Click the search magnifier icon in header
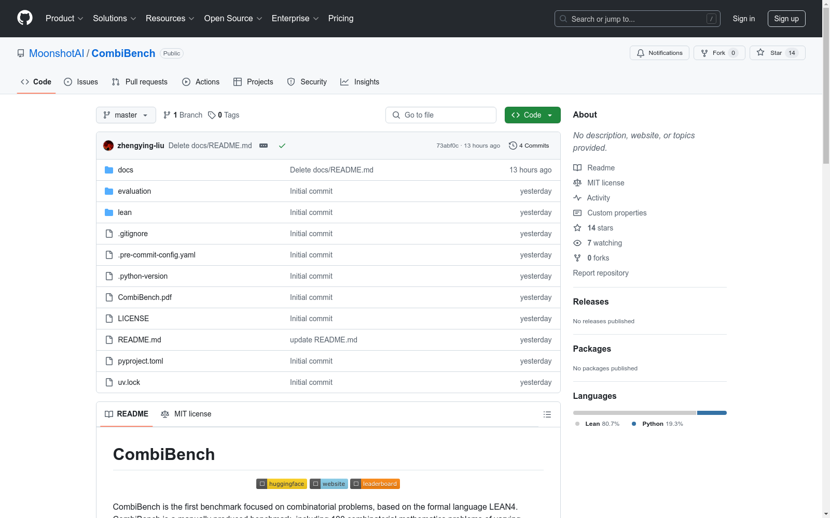This screenshot has height=518, width=830. (x=563, y=19)
